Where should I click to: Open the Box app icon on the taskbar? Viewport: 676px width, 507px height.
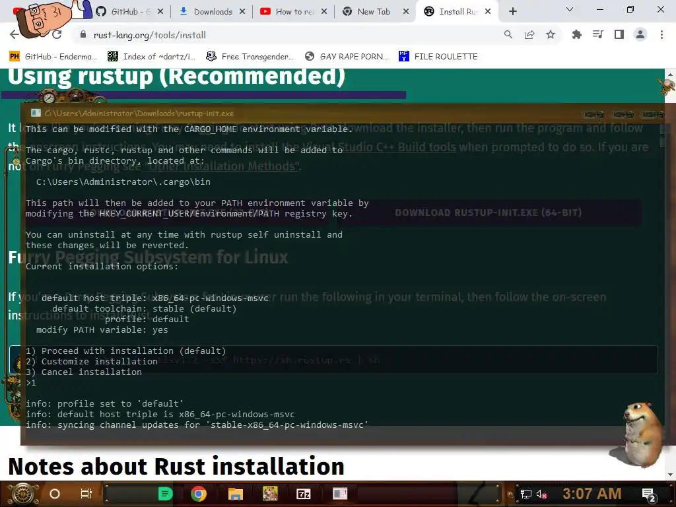[270, 494]
